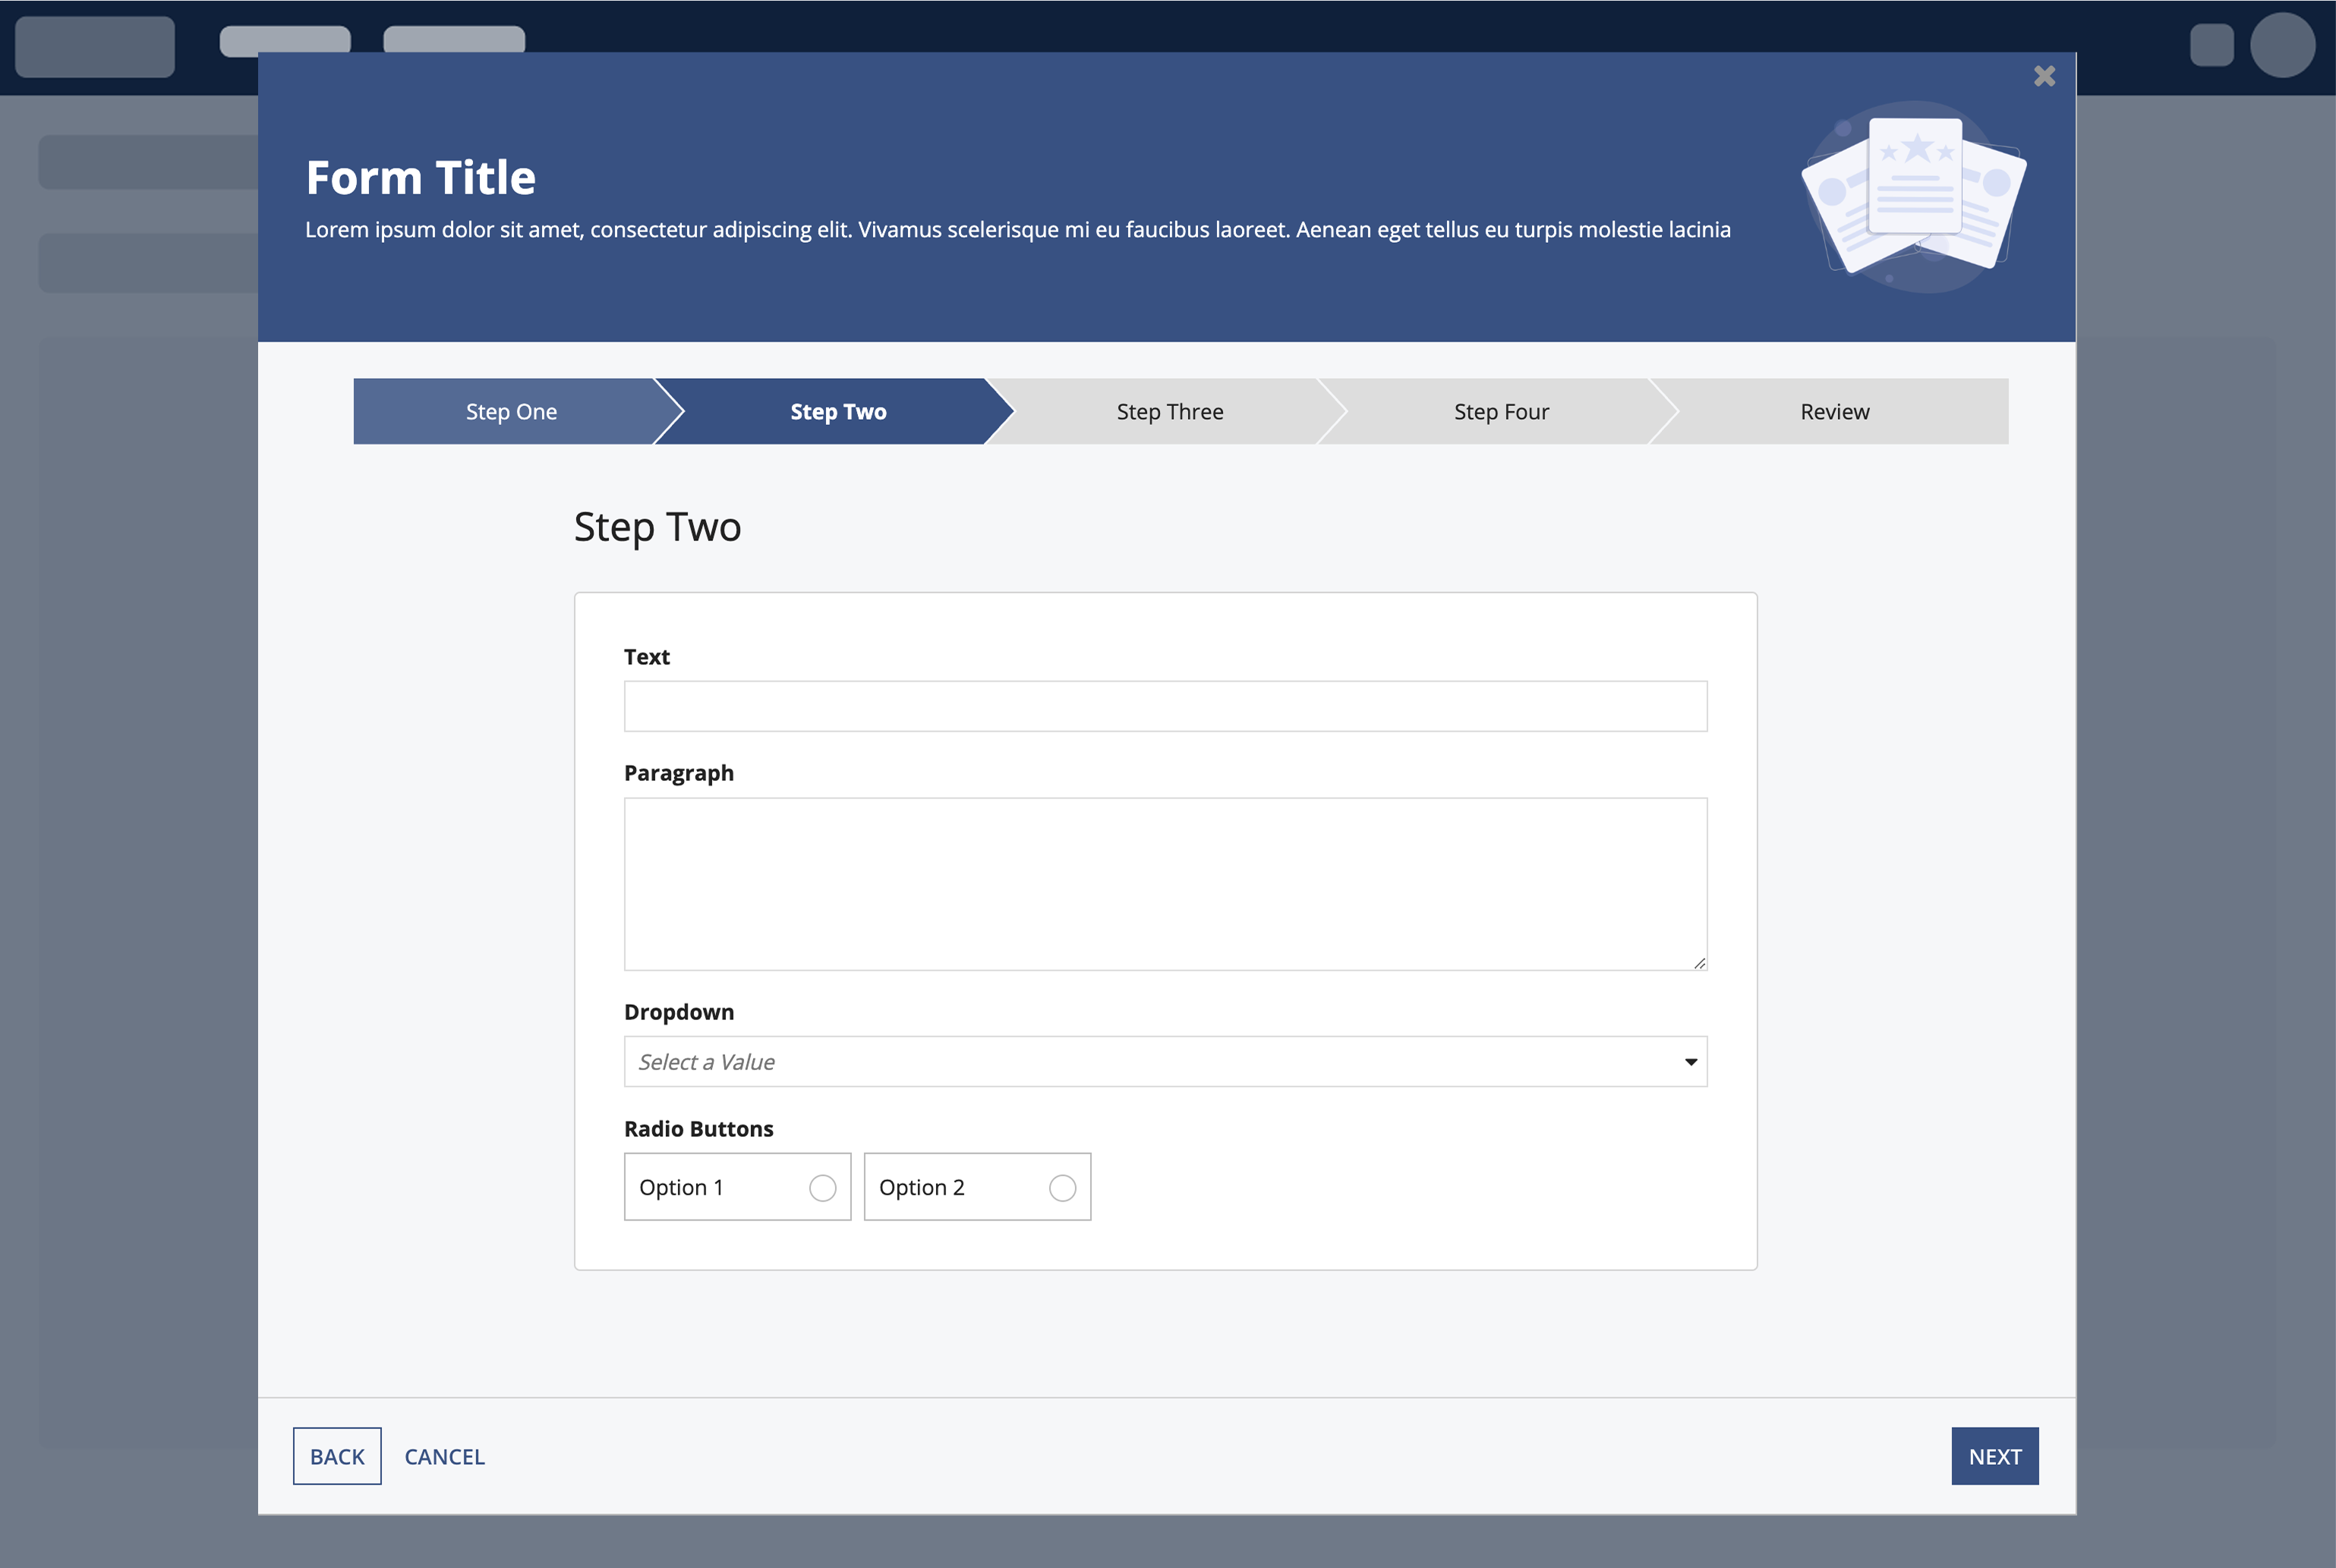Click the logo placeholder in top bar

click(95, 46)
